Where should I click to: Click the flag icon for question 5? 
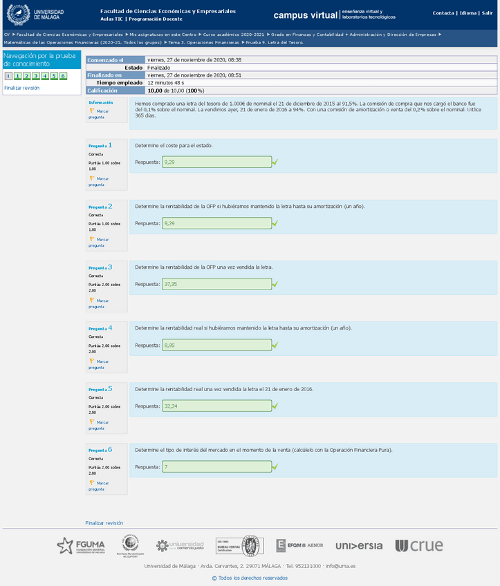pyautogui.click(x=91, y=422)
